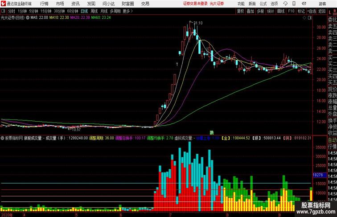Screen dimensions: 337x217
Task: Click the 游客 user account label
Action: pyautogui.click(x=322, y=4)
